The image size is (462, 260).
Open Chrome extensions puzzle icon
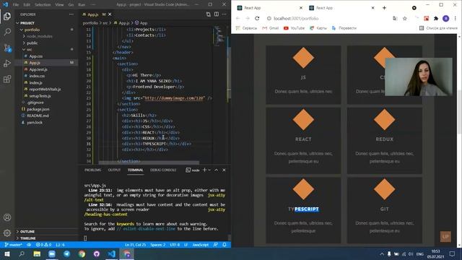(x=436, y=18)
